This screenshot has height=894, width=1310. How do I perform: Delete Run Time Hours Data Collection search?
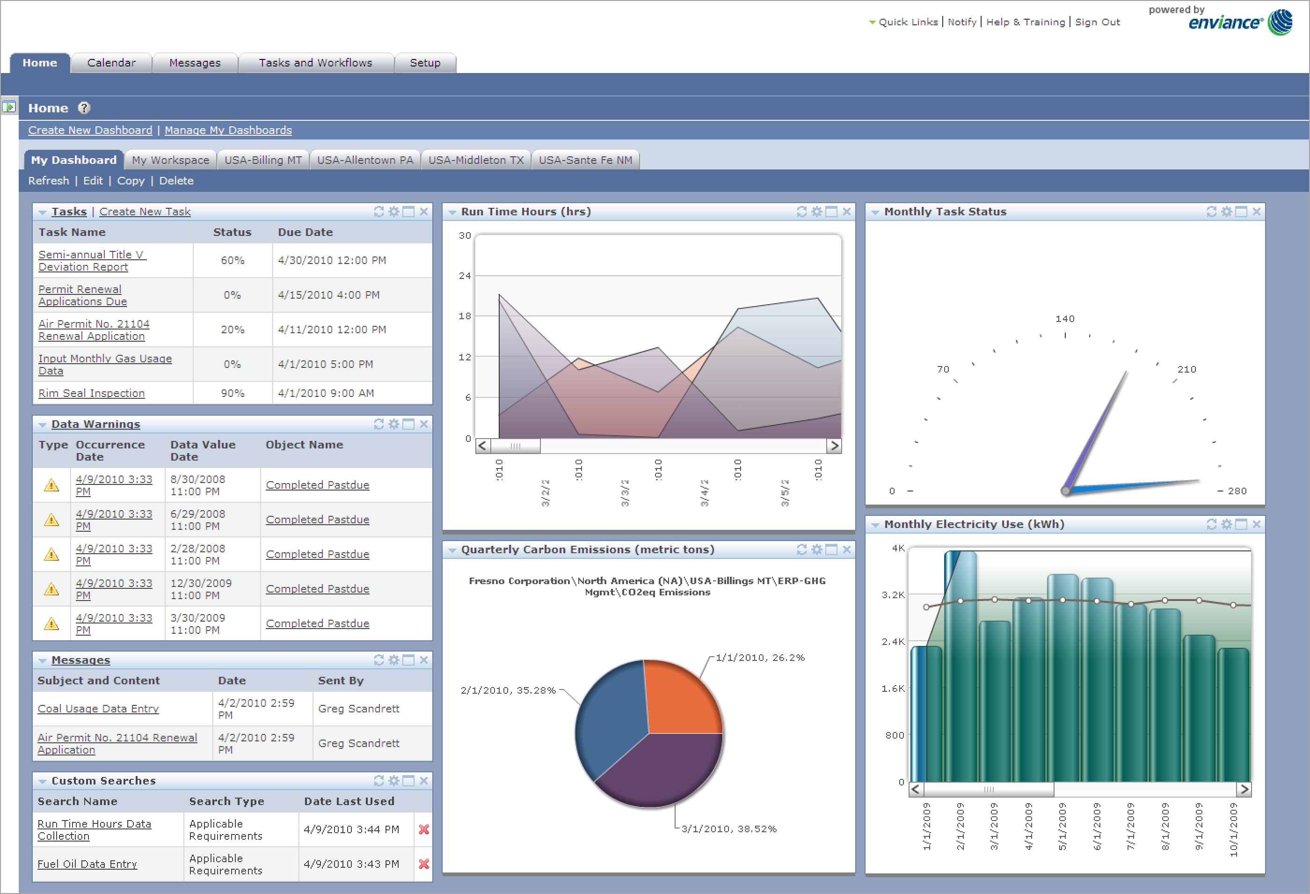pos(424,829)
